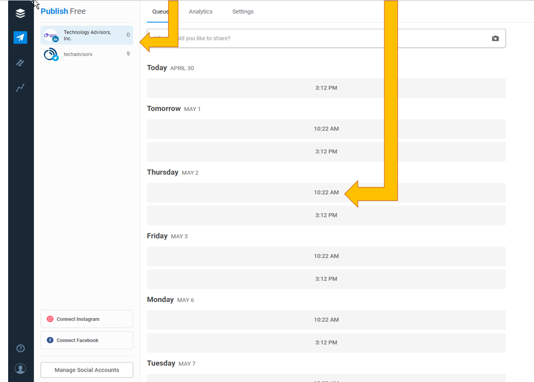Open Publish via the paper plane icon
The height and width of the screenshot is (382, 534).
point(20,37)
